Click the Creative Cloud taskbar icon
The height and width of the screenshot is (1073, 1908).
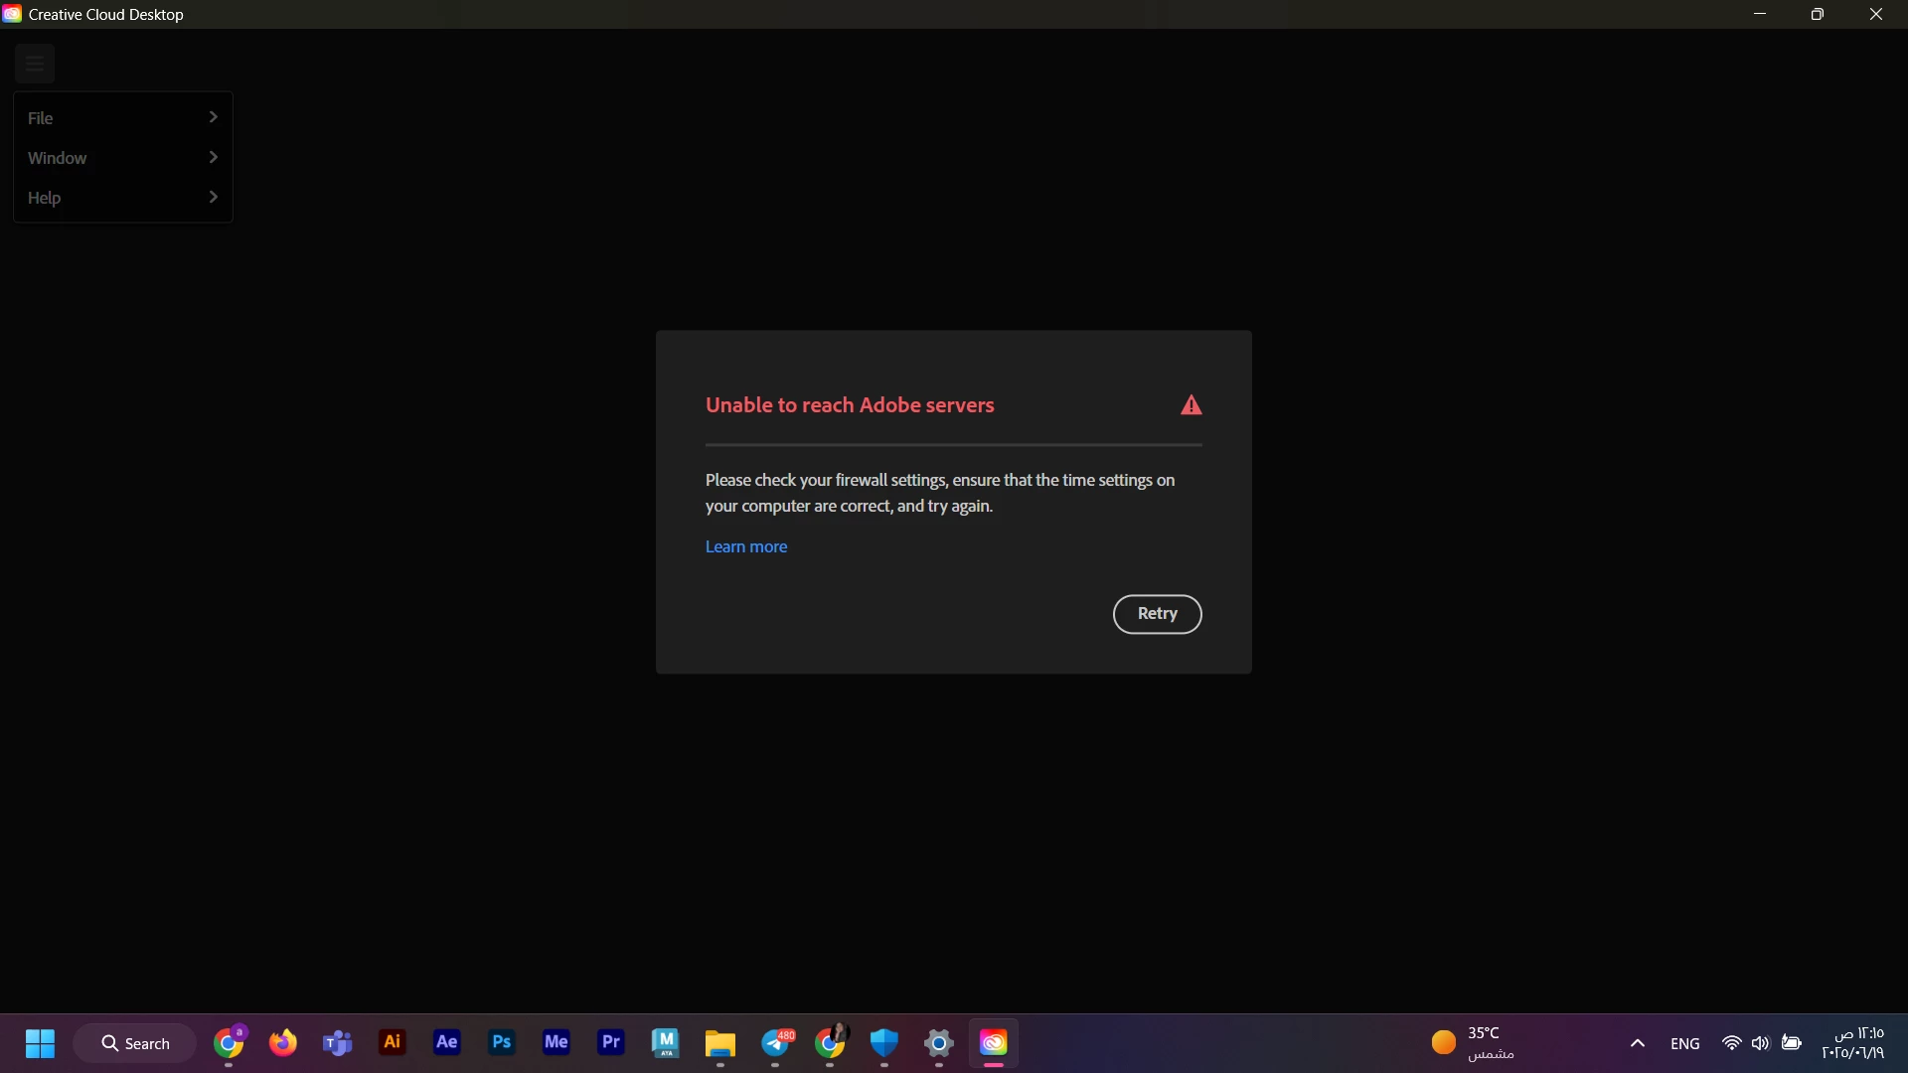click(994, 1042)
